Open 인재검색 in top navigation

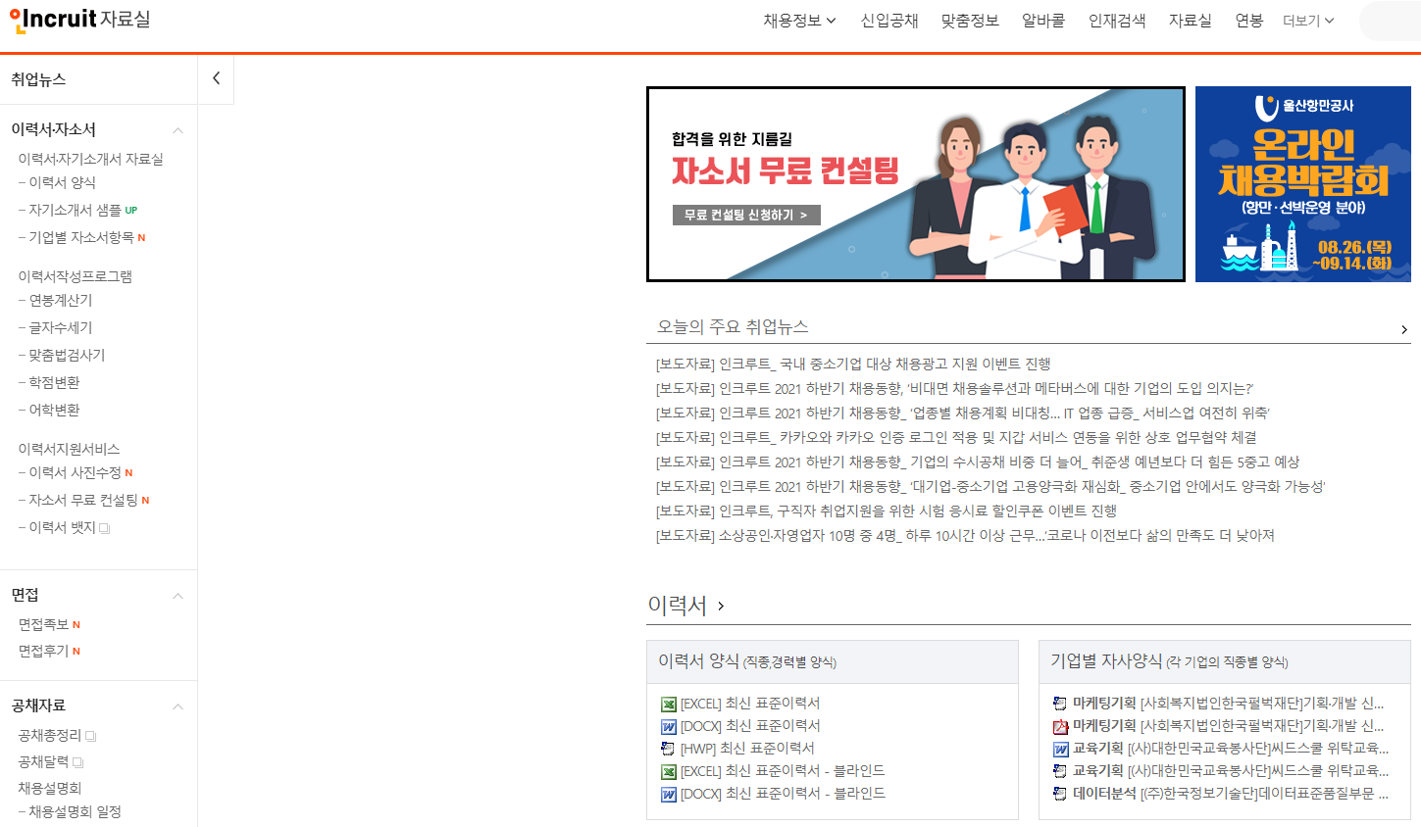(x=1117, y=20)
